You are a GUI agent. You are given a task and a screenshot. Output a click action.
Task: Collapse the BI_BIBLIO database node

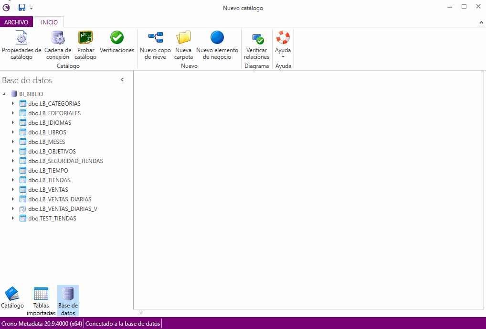pos(4,94)
